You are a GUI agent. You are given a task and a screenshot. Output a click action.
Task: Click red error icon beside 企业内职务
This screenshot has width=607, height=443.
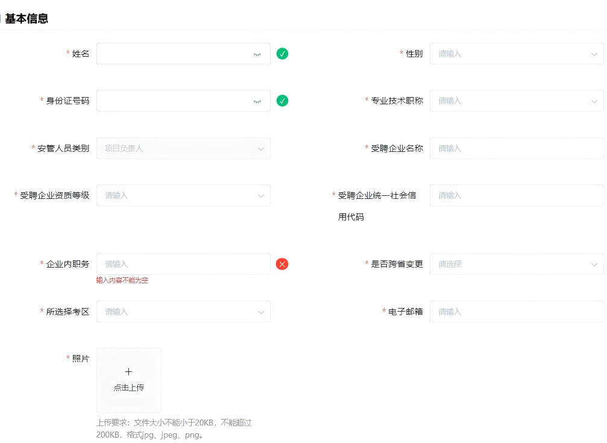coord(282,264)
